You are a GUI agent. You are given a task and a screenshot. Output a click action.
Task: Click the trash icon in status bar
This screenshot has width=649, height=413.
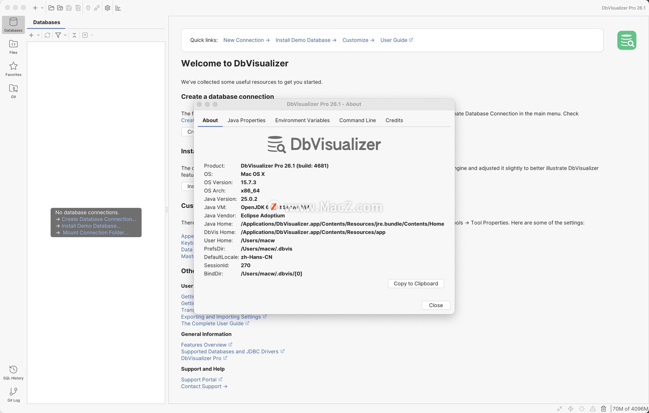tap(603, 409)
